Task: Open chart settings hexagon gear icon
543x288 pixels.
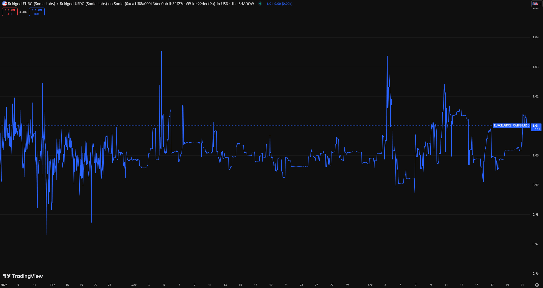Action: [x=537, y=285]
